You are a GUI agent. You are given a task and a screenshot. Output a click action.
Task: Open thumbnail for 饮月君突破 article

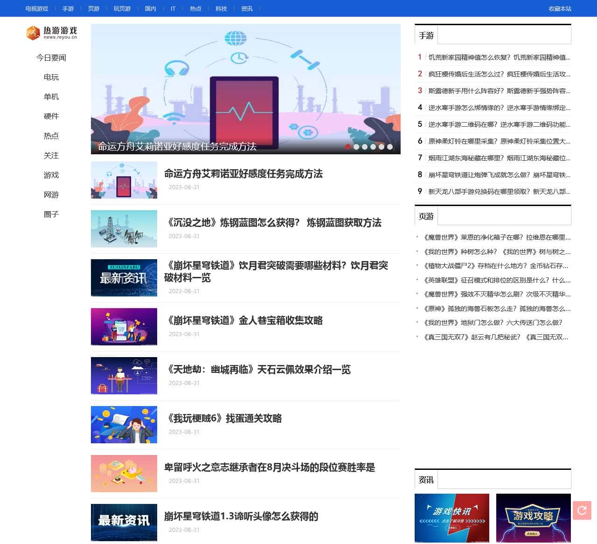(x=124, y=278)
